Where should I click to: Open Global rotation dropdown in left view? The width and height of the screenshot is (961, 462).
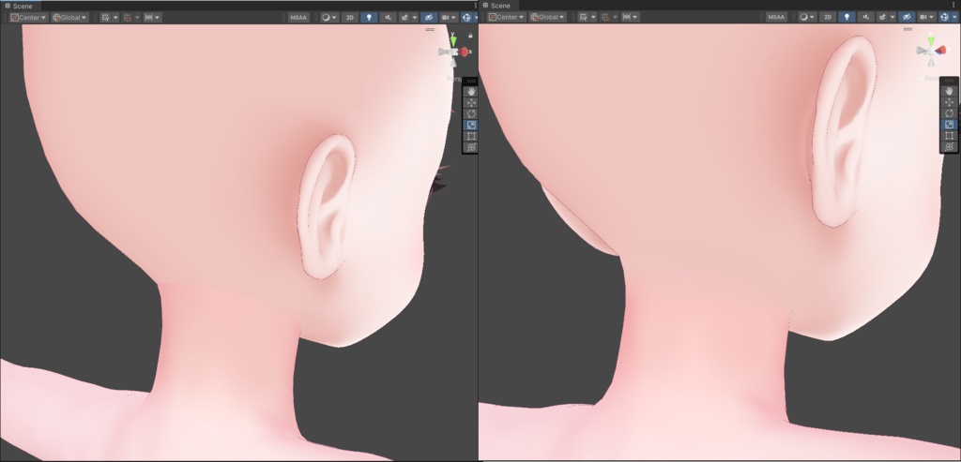69,17
